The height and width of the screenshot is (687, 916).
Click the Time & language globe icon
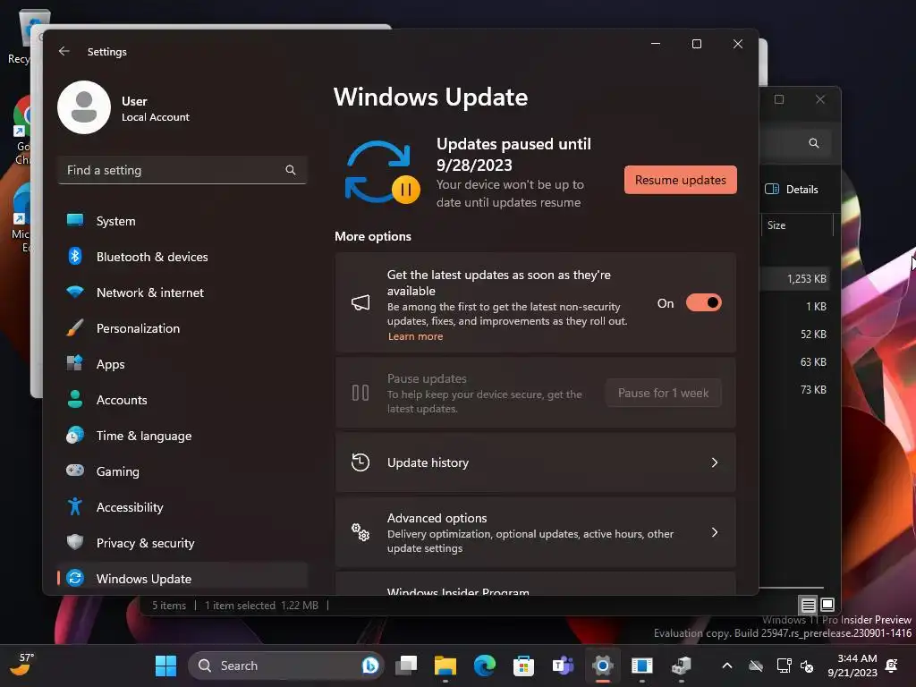(x=75, y=436)
